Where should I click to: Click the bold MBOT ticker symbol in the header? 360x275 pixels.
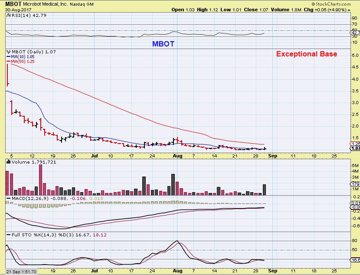point(13,4)
